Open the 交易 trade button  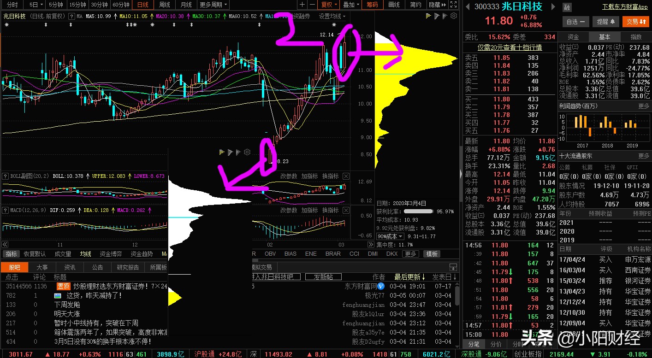tap(635, 22)
